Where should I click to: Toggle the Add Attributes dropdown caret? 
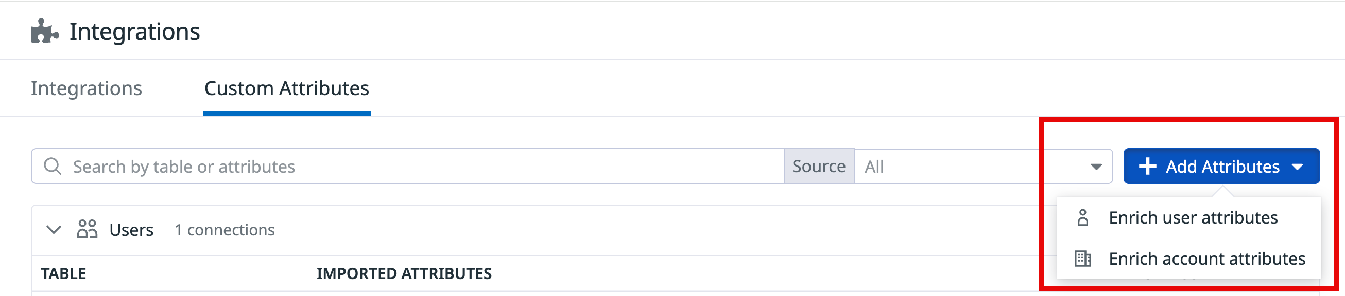pos(1298,167)
